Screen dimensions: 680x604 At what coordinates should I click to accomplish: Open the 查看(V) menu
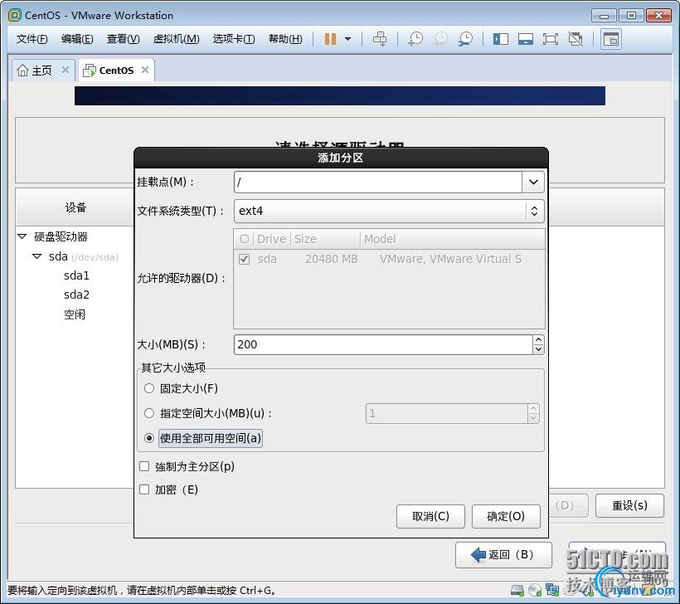coord(124,39)
